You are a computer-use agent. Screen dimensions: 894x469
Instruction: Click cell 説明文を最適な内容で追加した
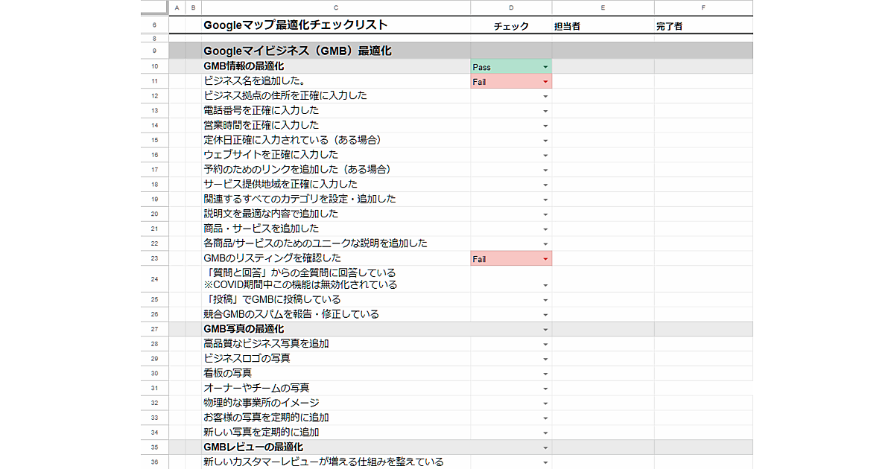336,214
